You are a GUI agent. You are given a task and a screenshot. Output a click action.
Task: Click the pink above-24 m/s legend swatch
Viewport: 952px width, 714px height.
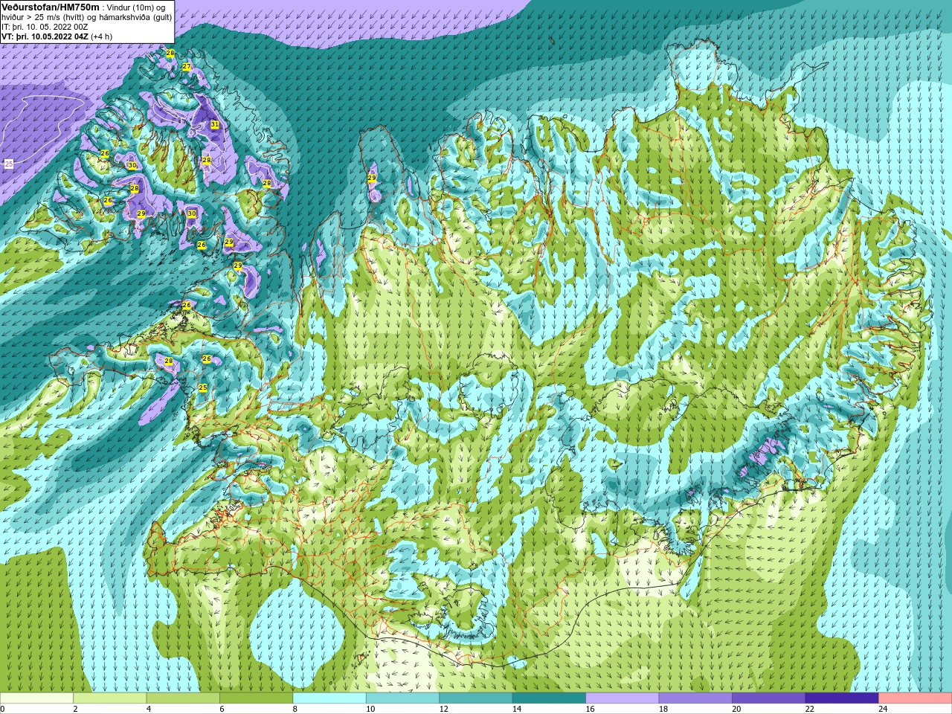(916, 698)
